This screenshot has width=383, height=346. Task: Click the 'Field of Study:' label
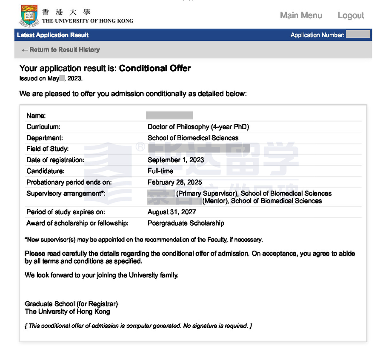pyautogui.click(x=47, y=149)
